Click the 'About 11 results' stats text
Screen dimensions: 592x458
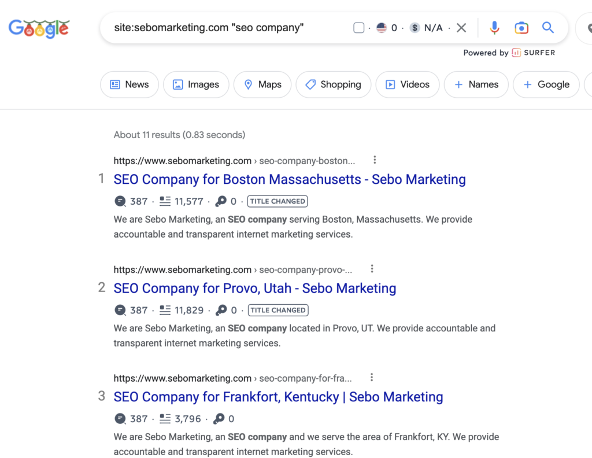pos(179,135)
